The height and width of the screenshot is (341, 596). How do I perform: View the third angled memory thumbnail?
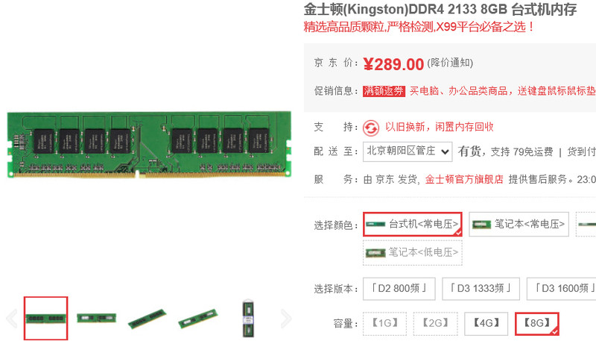(x=147, y=319)
